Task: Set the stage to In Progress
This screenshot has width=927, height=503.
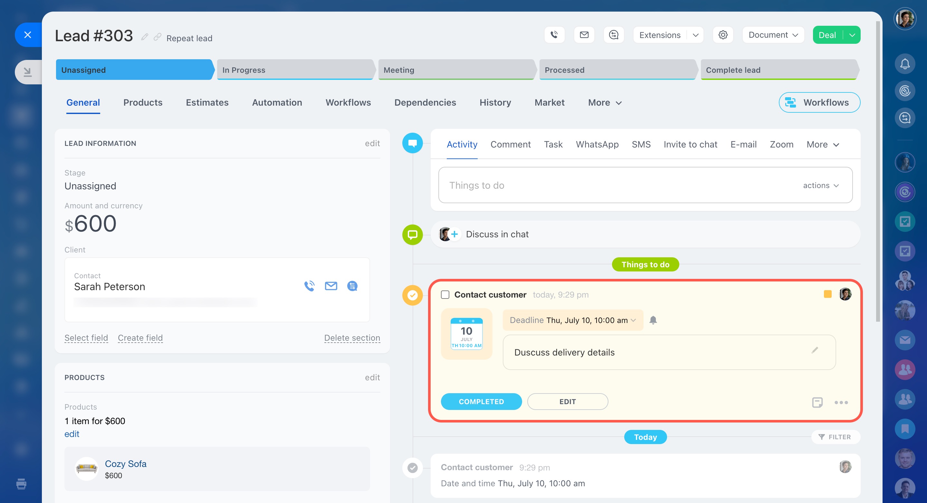Action: [294, 70]
